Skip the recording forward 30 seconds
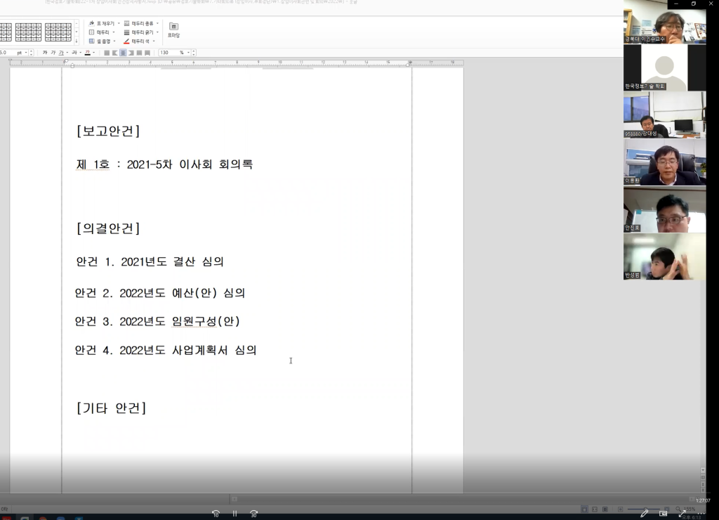 [x=253, y=514]
